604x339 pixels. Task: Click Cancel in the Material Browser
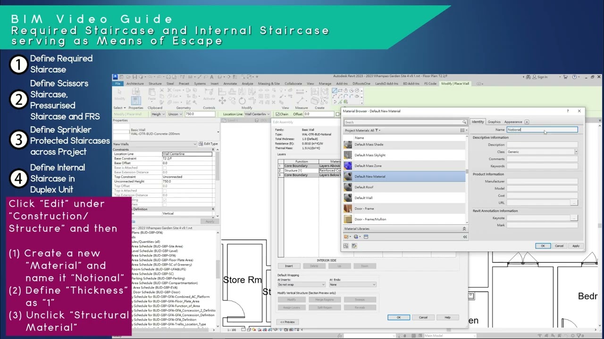[x=559, y=246]
